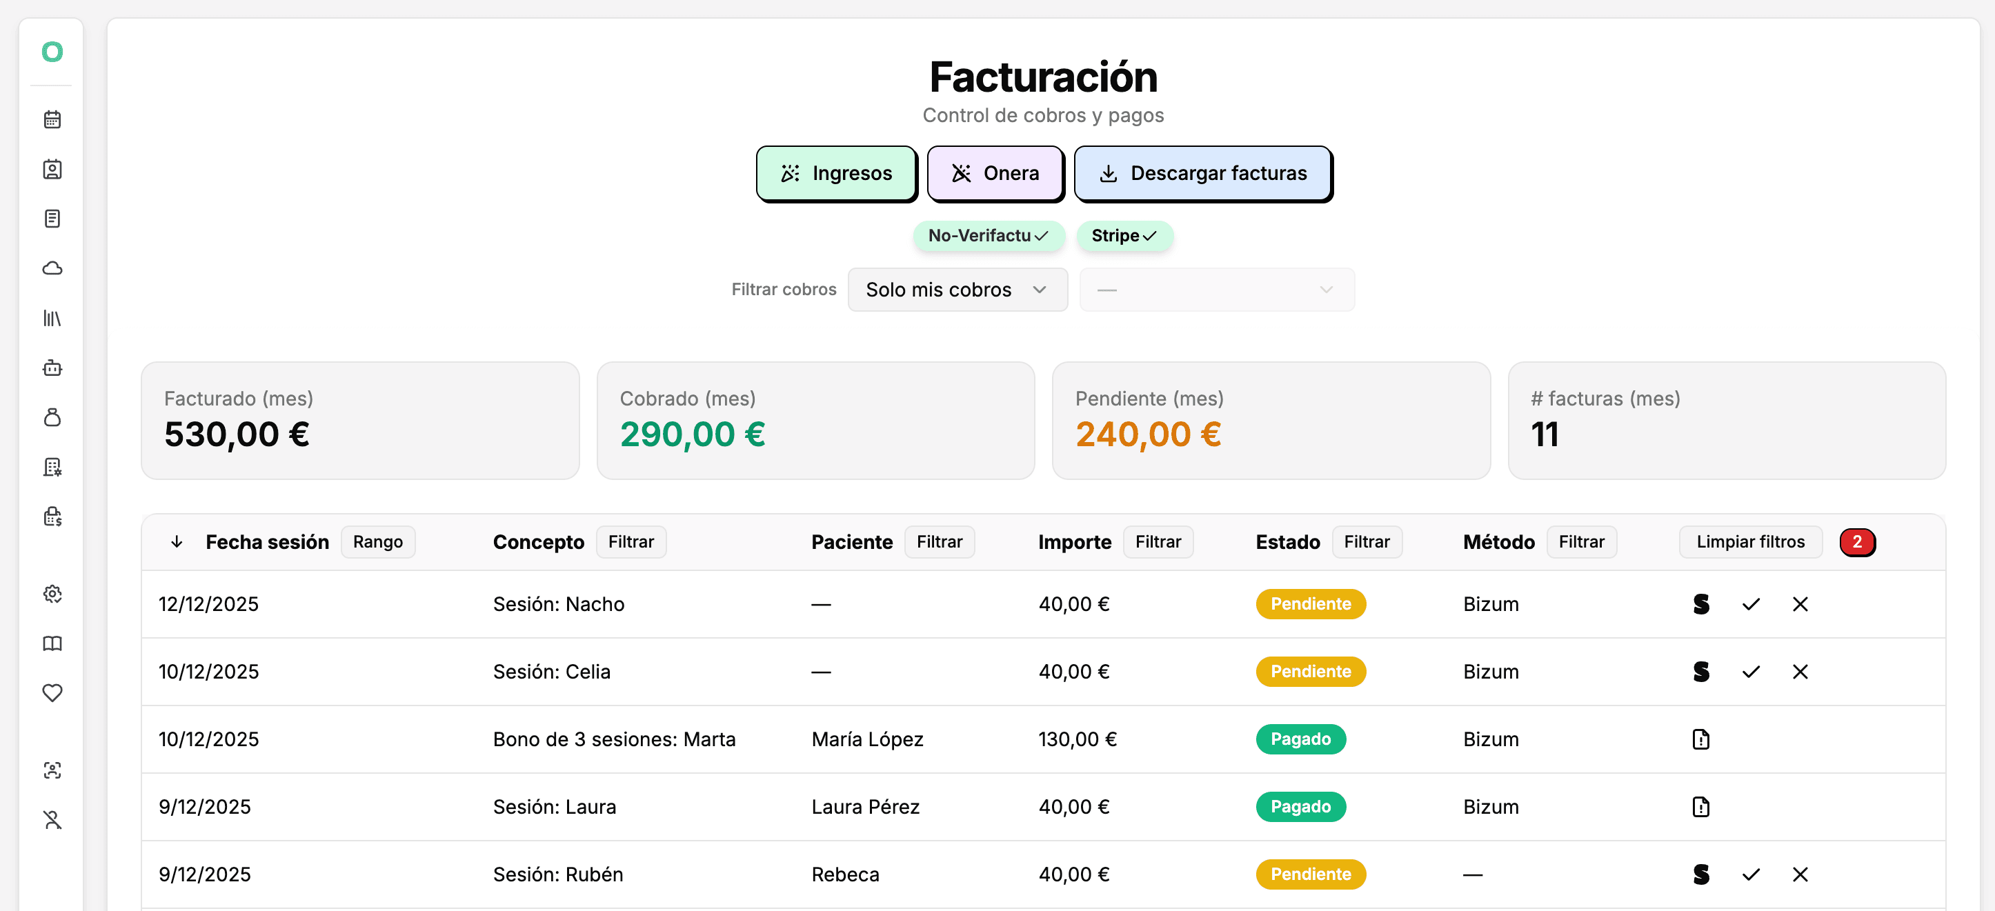Toggle the Stripe option
1995x911 pixels.
click(1124, 236)
